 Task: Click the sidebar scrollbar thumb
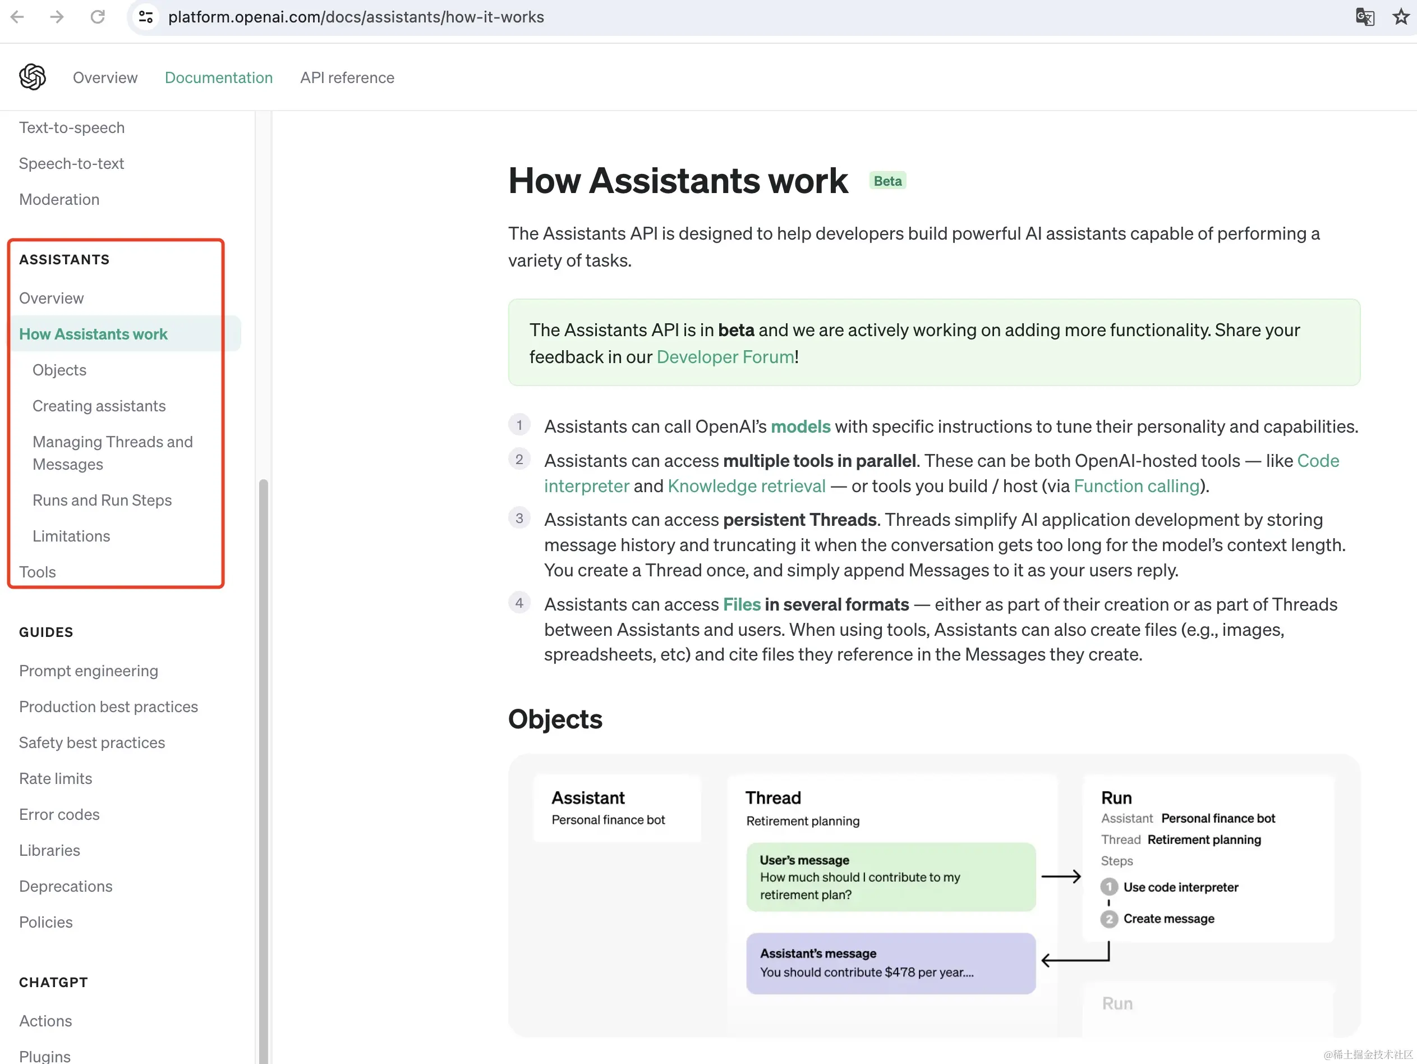point(263,771)
